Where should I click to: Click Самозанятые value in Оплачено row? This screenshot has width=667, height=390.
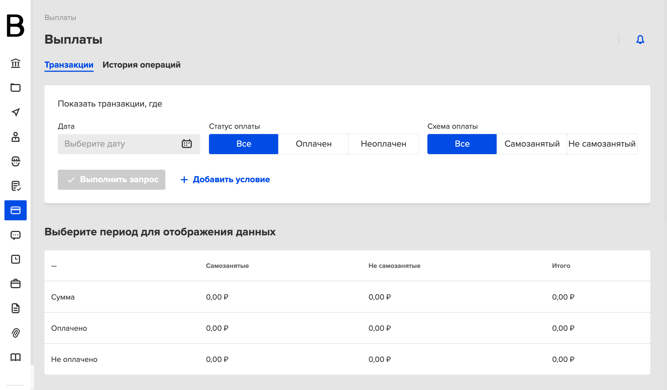217,328
